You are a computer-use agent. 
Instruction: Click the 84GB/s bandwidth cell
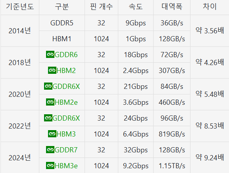172,86
